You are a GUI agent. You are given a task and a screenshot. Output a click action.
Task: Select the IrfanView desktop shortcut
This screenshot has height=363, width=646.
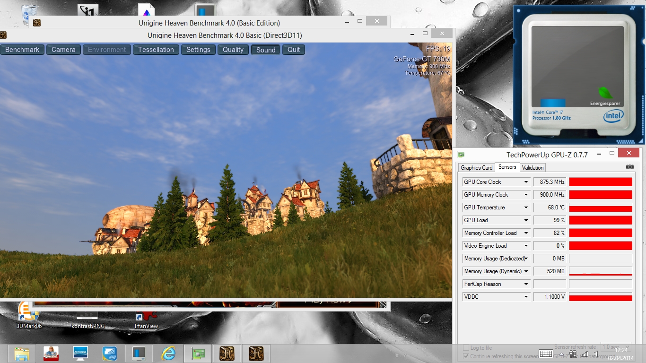click(146, 320)
